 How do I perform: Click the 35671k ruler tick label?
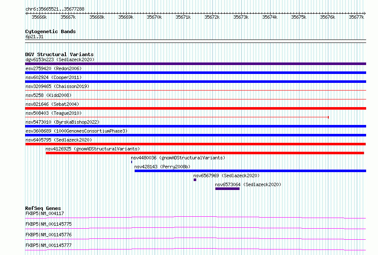(183, 17)
